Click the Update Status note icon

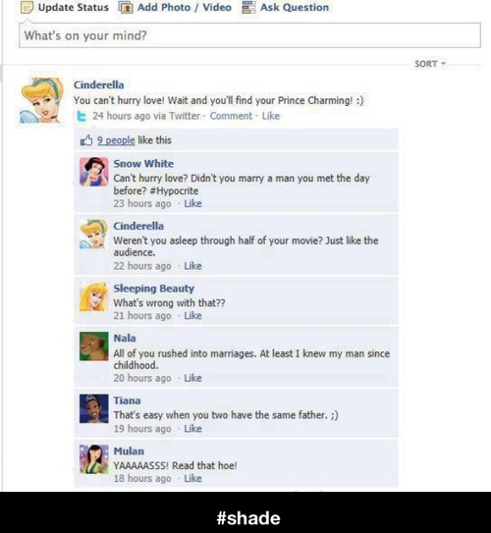27,7
